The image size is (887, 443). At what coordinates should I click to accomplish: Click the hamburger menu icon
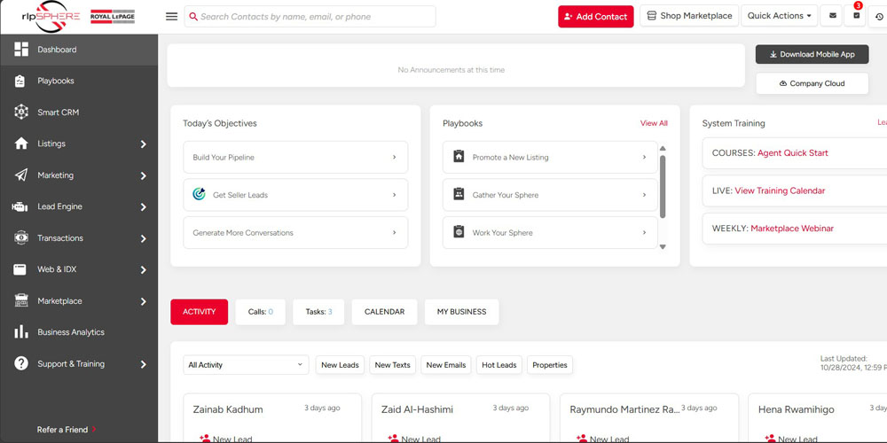click(x=171, y=16)
